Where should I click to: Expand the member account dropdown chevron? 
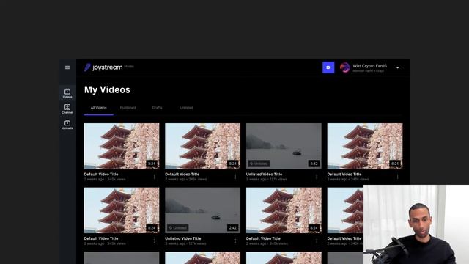397,67
